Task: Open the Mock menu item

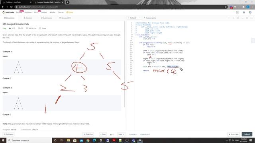Action: tap(36, 12)
